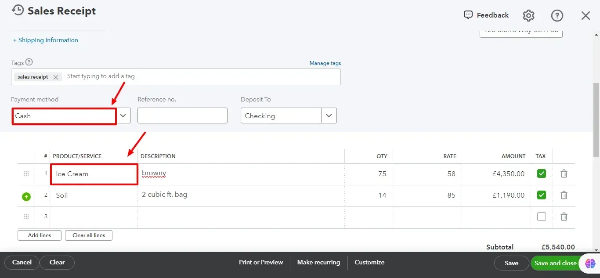Grab the drag handle on row 1
Viewport: 600px width, 278px height.
[26, 173]
